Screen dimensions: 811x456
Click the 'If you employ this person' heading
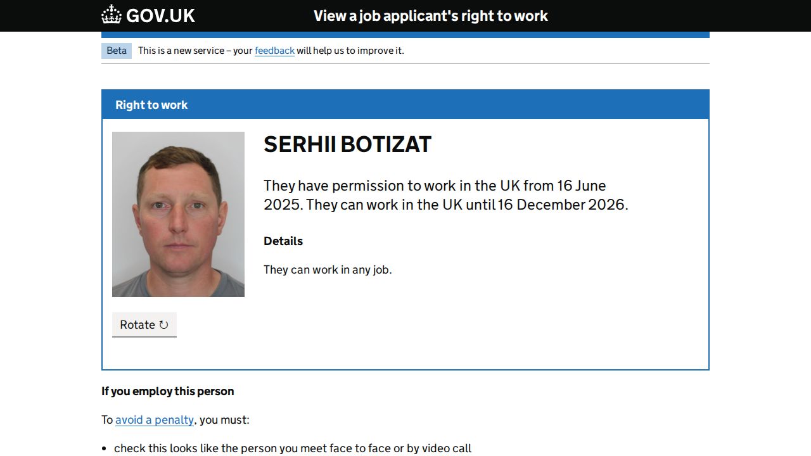pyautogui.click(x=168, y=391)
